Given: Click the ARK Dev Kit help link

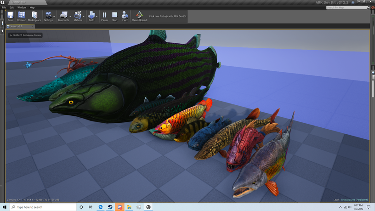Looking at the screenshot, I should click(168, 16).
